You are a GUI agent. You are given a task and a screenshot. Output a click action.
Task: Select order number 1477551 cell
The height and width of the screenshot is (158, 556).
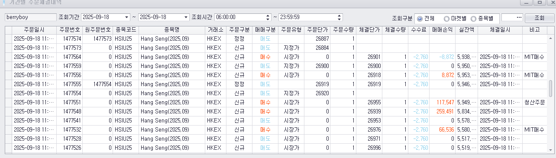pyautogui.click(x=69, y=102)
